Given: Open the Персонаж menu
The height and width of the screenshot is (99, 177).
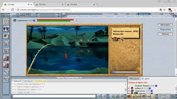Looking at the screenshot, I should [x=144, y=14].
